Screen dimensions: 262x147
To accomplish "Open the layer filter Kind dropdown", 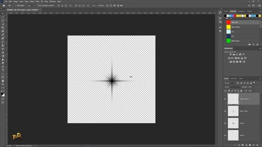I will [230, 83].
